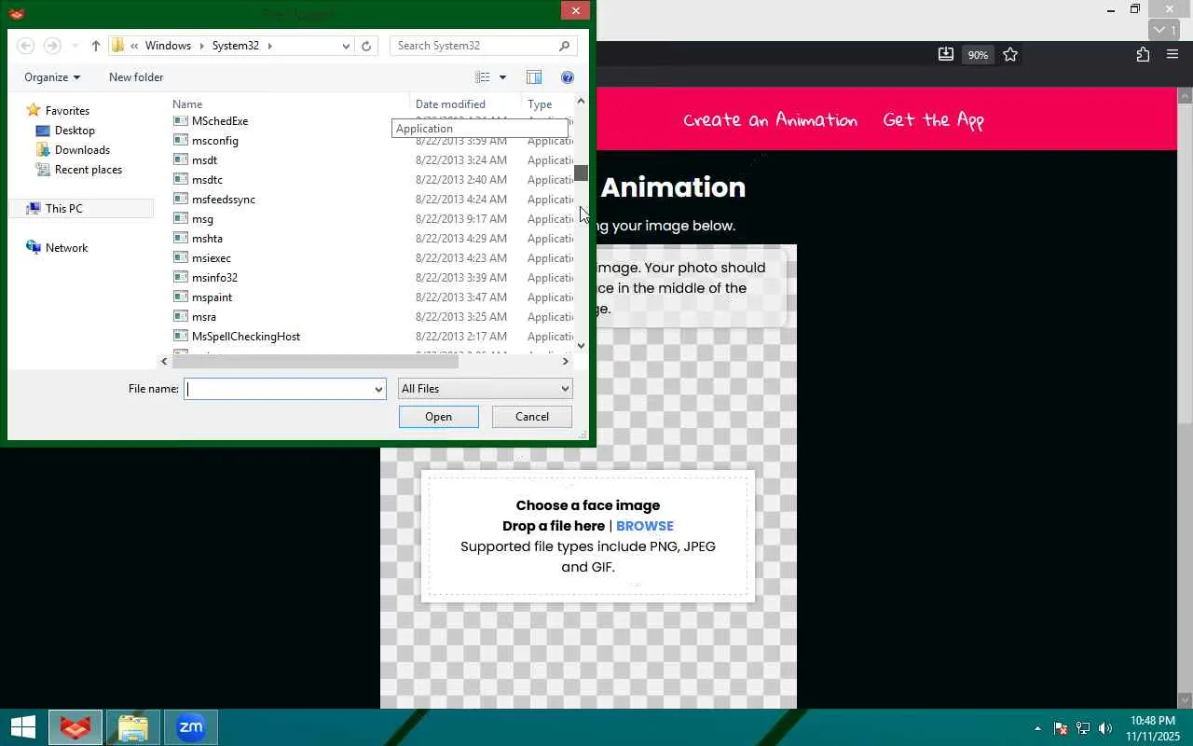Bookmark this page with the star
Image resolution: width=1193 pixels, height=746 pixels.
pos(1010,54)
